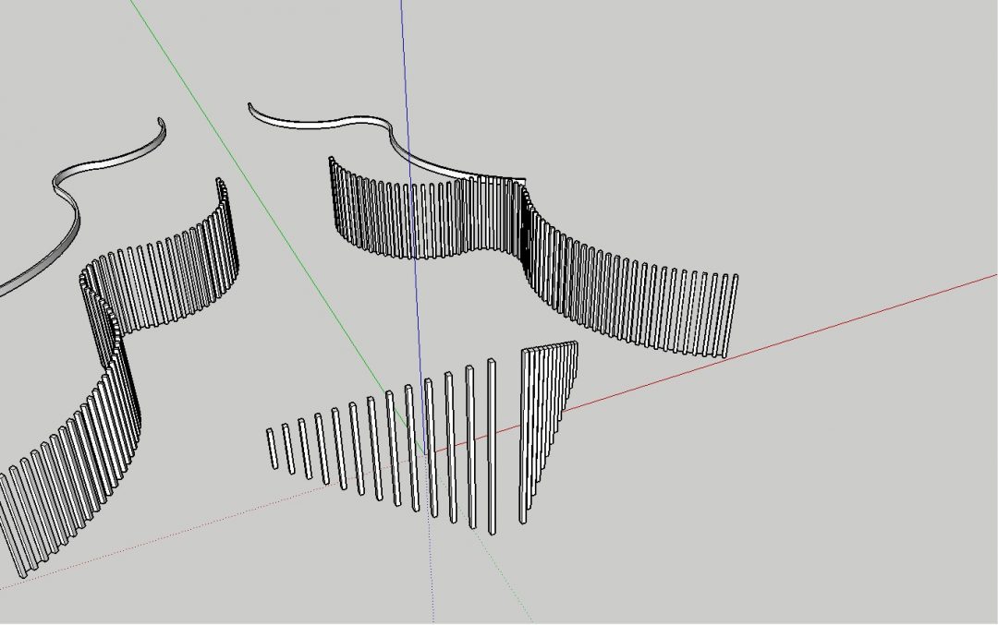Click the rightmost slat of the right fence
The image size is (998, 625).
click(730, 316)
